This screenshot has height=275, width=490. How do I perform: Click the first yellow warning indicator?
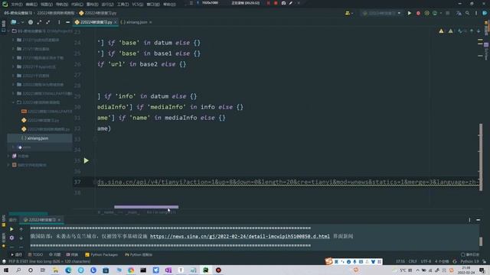click(x=441, y=31)
